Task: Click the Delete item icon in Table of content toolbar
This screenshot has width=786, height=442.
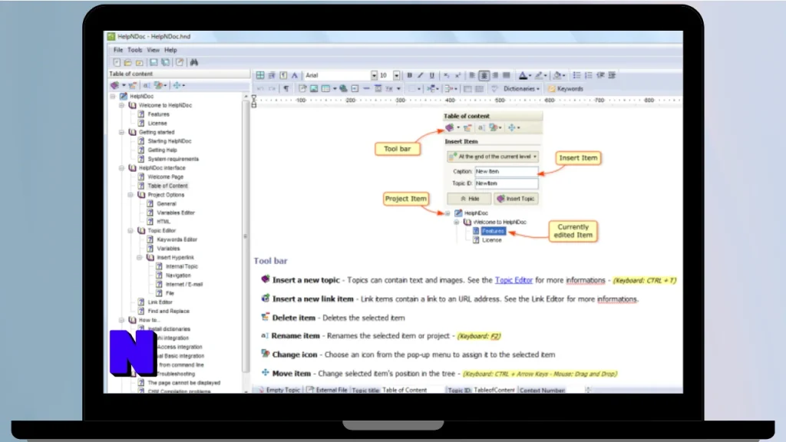Action: pyautogui.click(x=132, y=85)
